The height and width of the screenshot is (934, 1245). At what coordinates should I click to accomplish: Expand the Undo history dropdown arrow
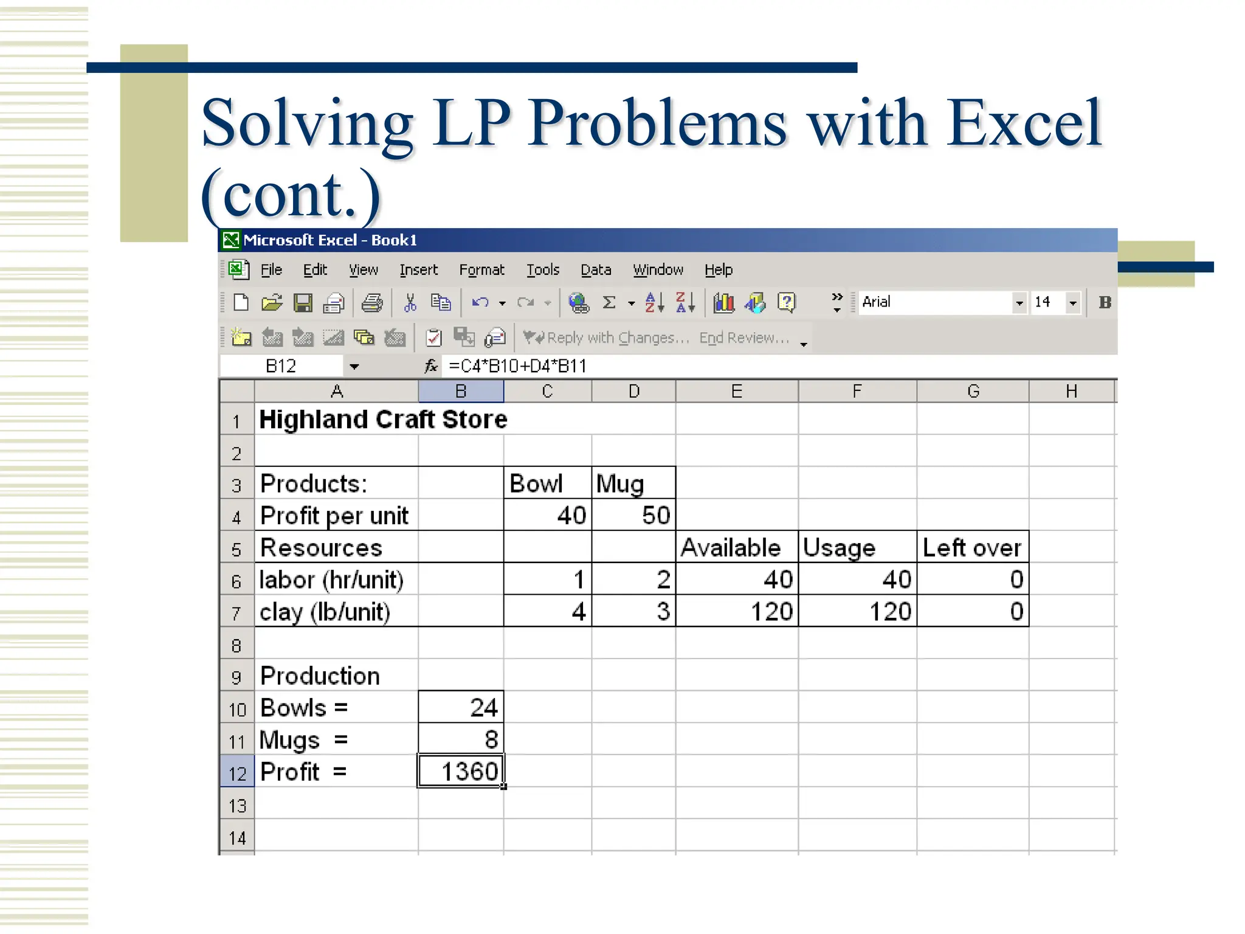tap(502, 303)
